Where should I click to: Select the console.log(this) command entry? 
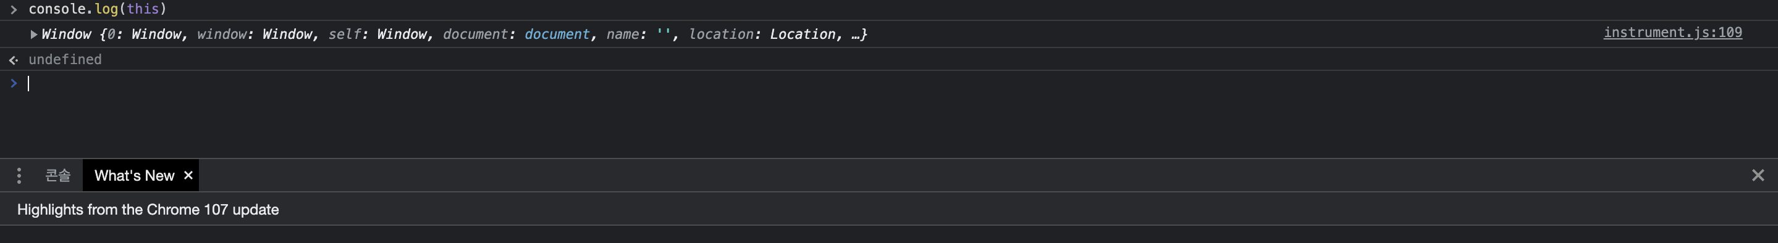98,9
